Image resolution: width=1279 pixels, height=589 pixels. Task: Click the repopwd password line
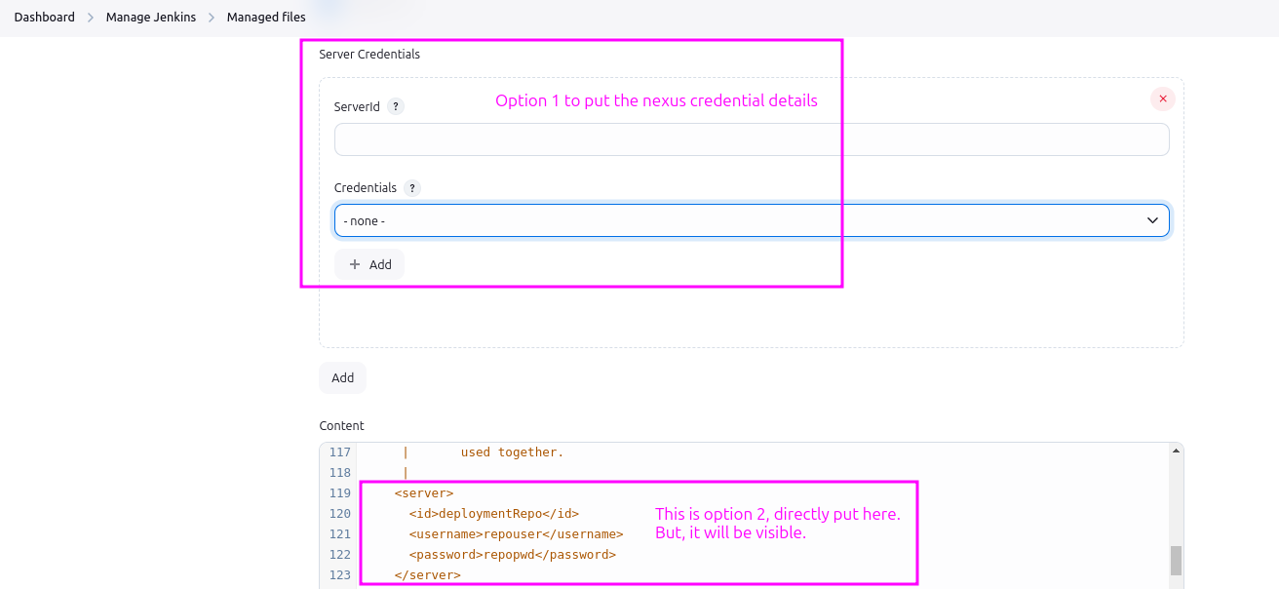[x=512, y=555]
